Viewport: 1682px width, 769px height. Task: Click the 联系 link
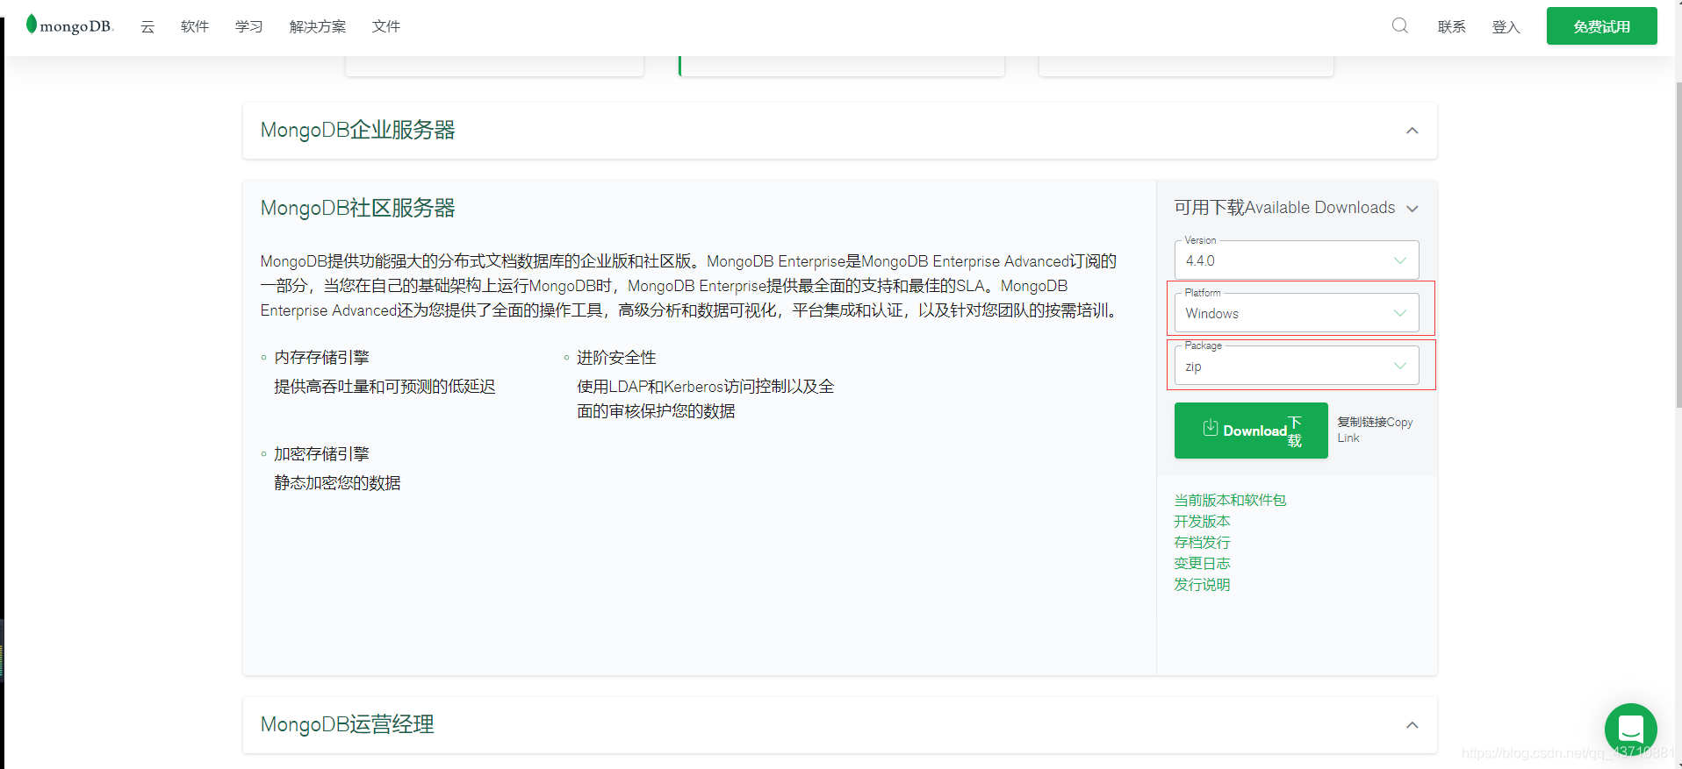[1452, 26]
